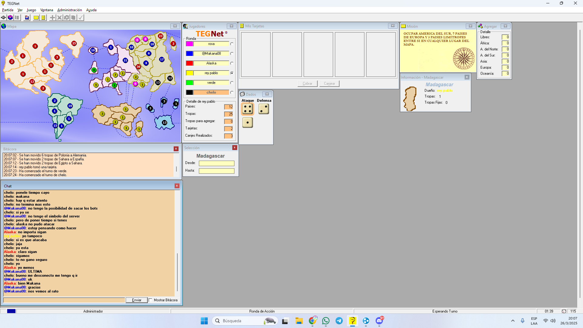Click the add troops plus toolbar icon
This screenshot has width=583, height=328.
[x=53, y=18]
